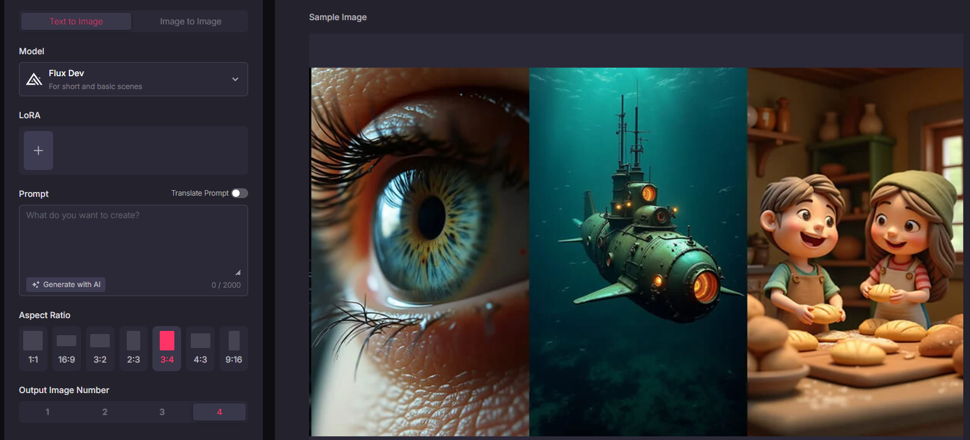
Task: Select the 1:1 aspect ratio
Action: pos(33,349)
